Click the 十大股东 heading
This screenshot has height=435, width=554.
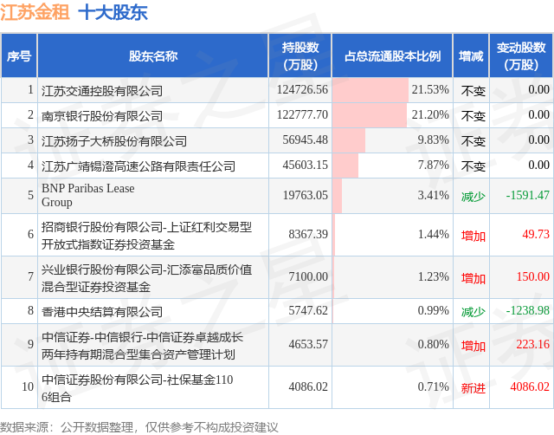point(113,12)
